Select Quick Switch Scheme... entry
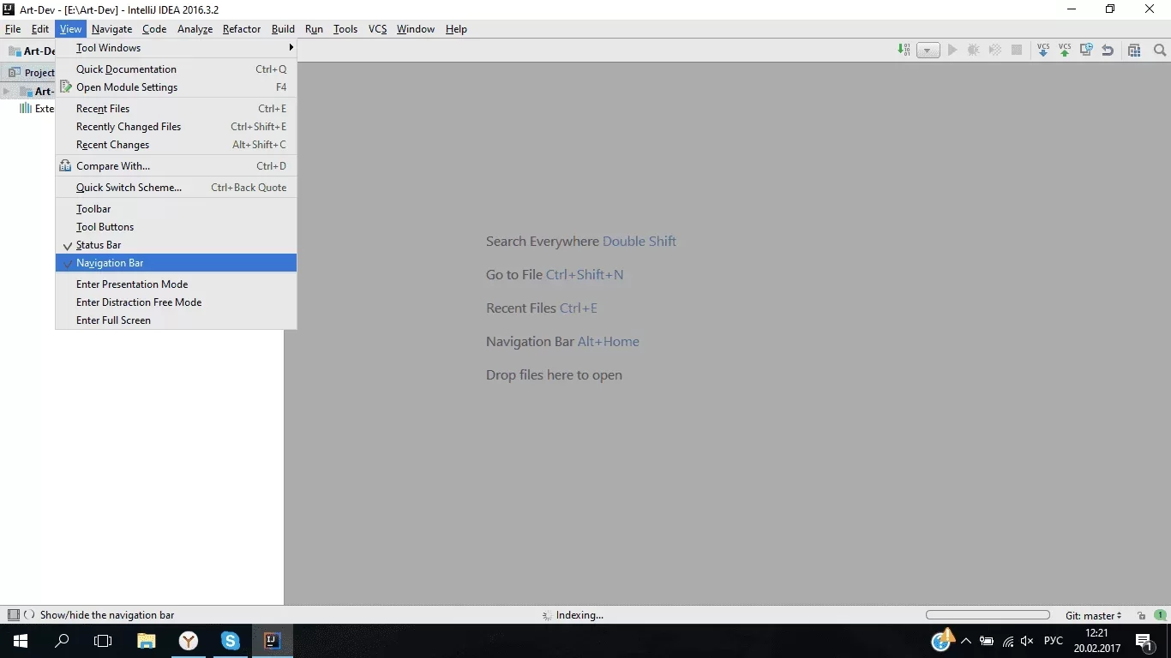Screen dimensions: 1171x658 (176, 188)
